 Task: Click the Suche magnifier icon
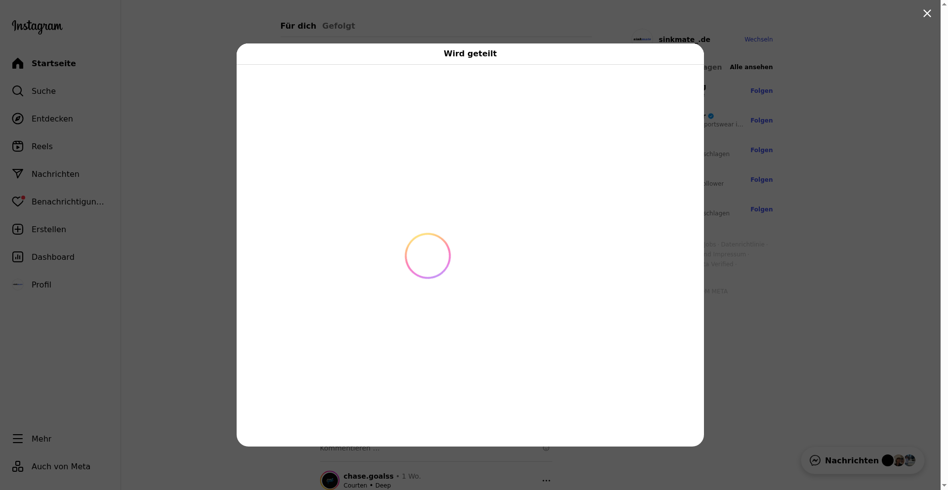pos(18,91)
